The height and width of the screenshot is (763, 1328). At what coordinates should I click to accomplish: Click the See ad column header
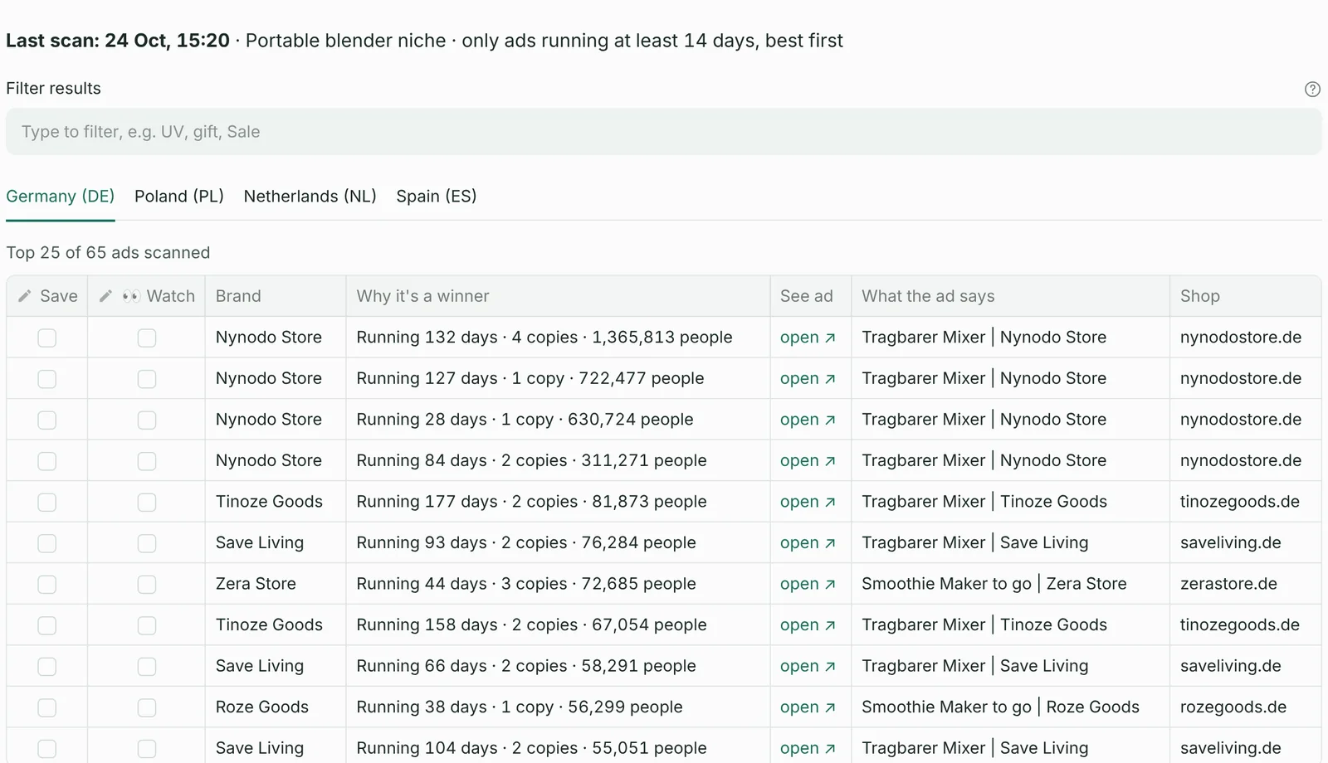(x=810, y=296)
